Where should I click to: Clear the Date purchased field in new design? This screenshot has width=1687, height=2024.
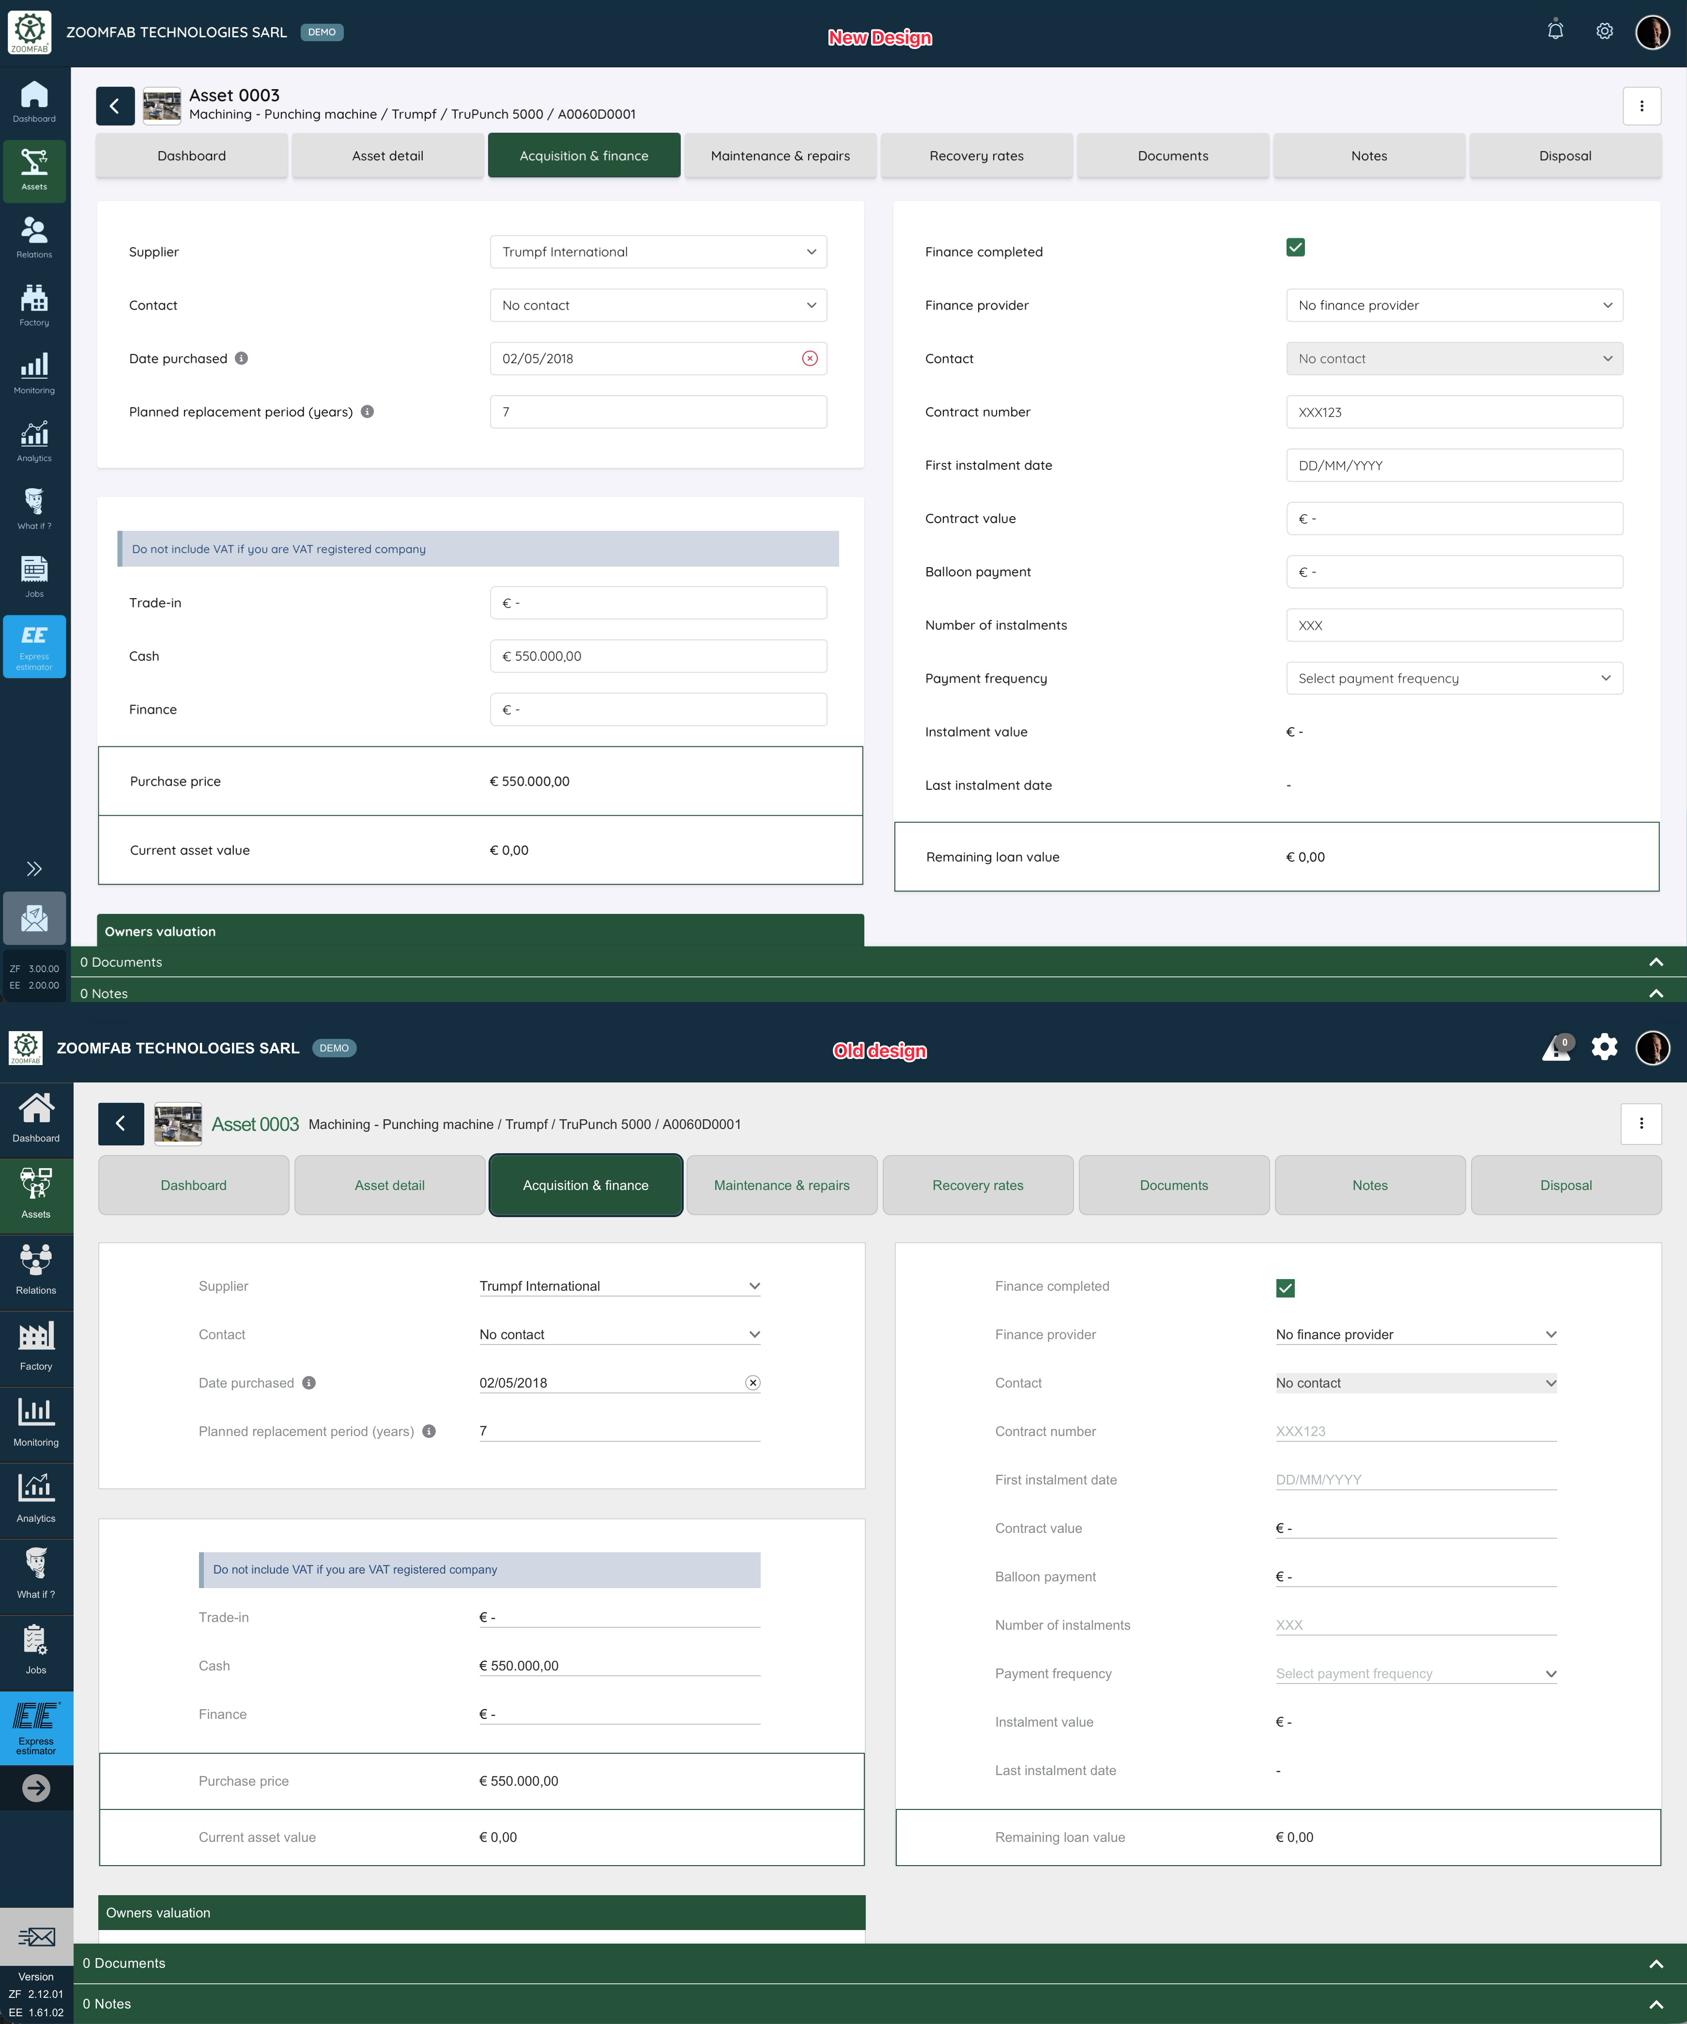809,358
